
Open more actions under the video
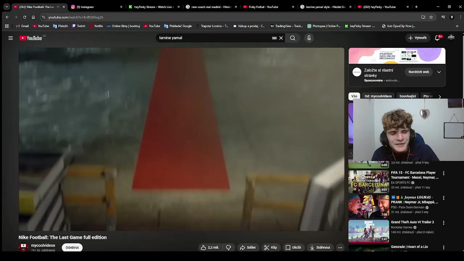coord(340,248)
